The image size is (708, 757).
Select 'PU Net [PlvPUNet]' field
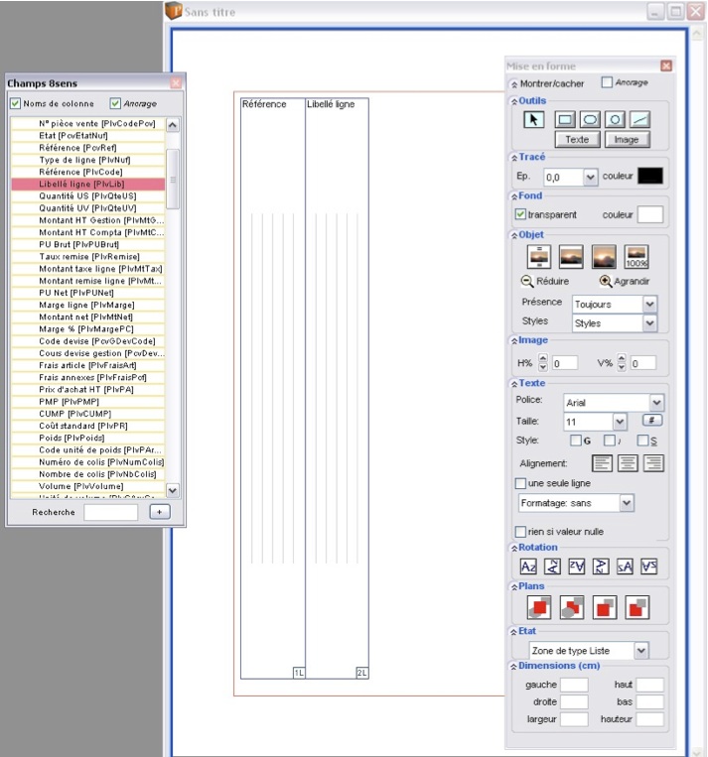[87, 293]
